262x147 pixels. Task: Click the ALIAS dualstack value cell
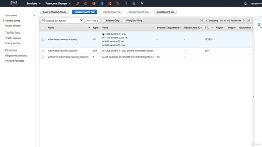click(x=128, y=57)
